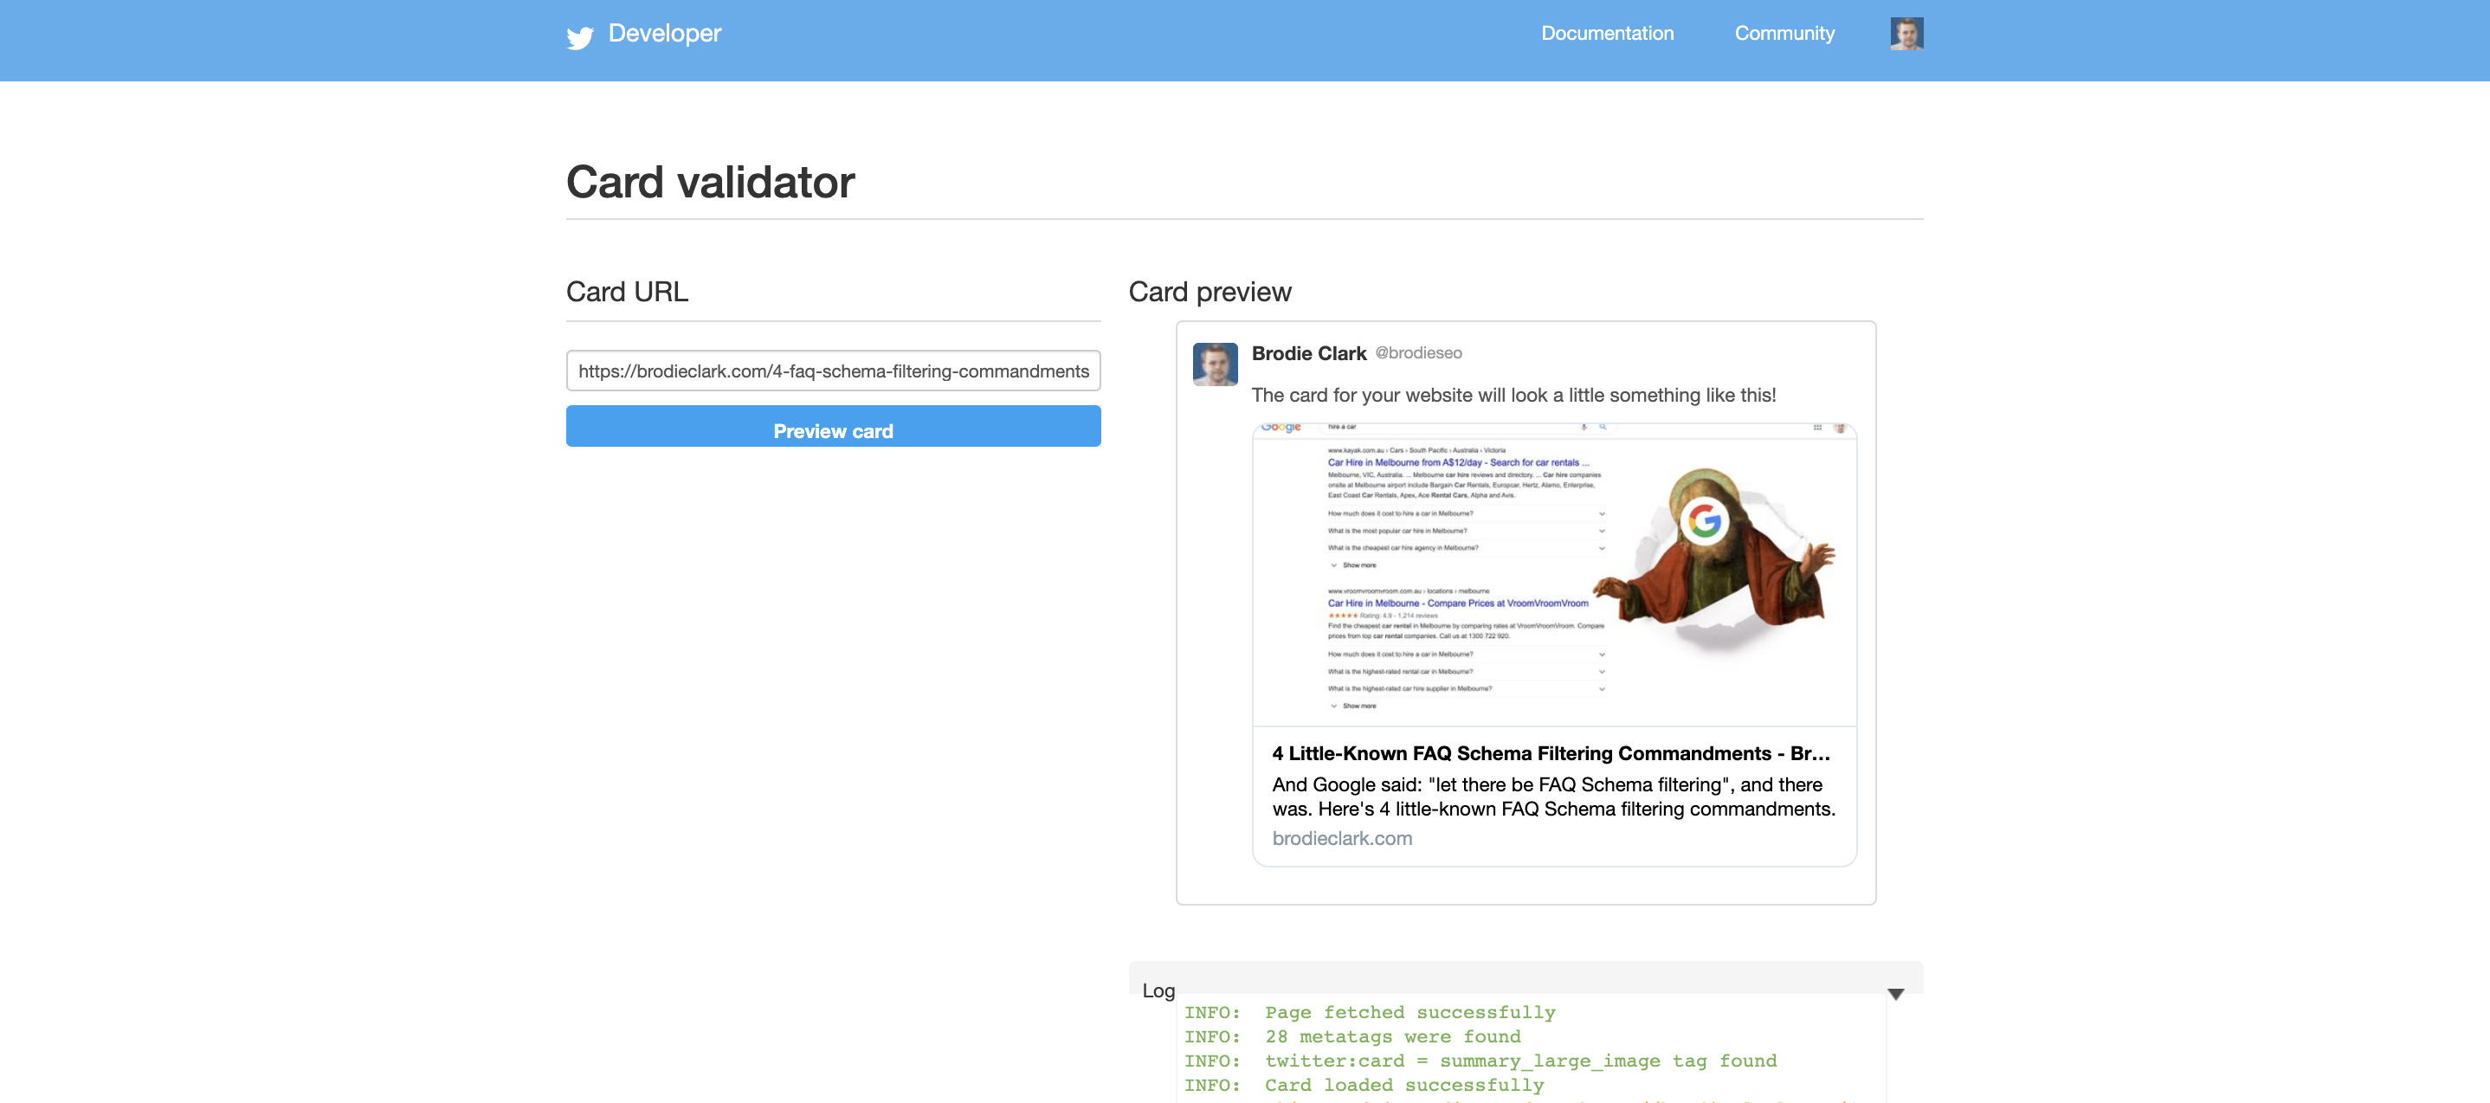Click the Card URL input field
The height and width of the screenshot is (1103, 2490).
pyautogui.click(x=834, y=371)
